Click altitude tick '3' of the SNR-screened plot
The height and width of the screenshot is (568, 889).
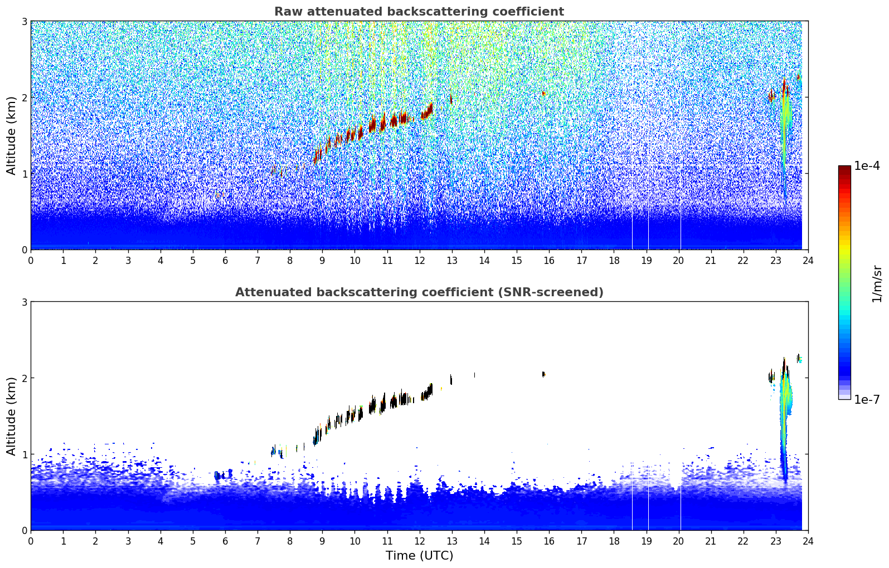click(24, 302)
